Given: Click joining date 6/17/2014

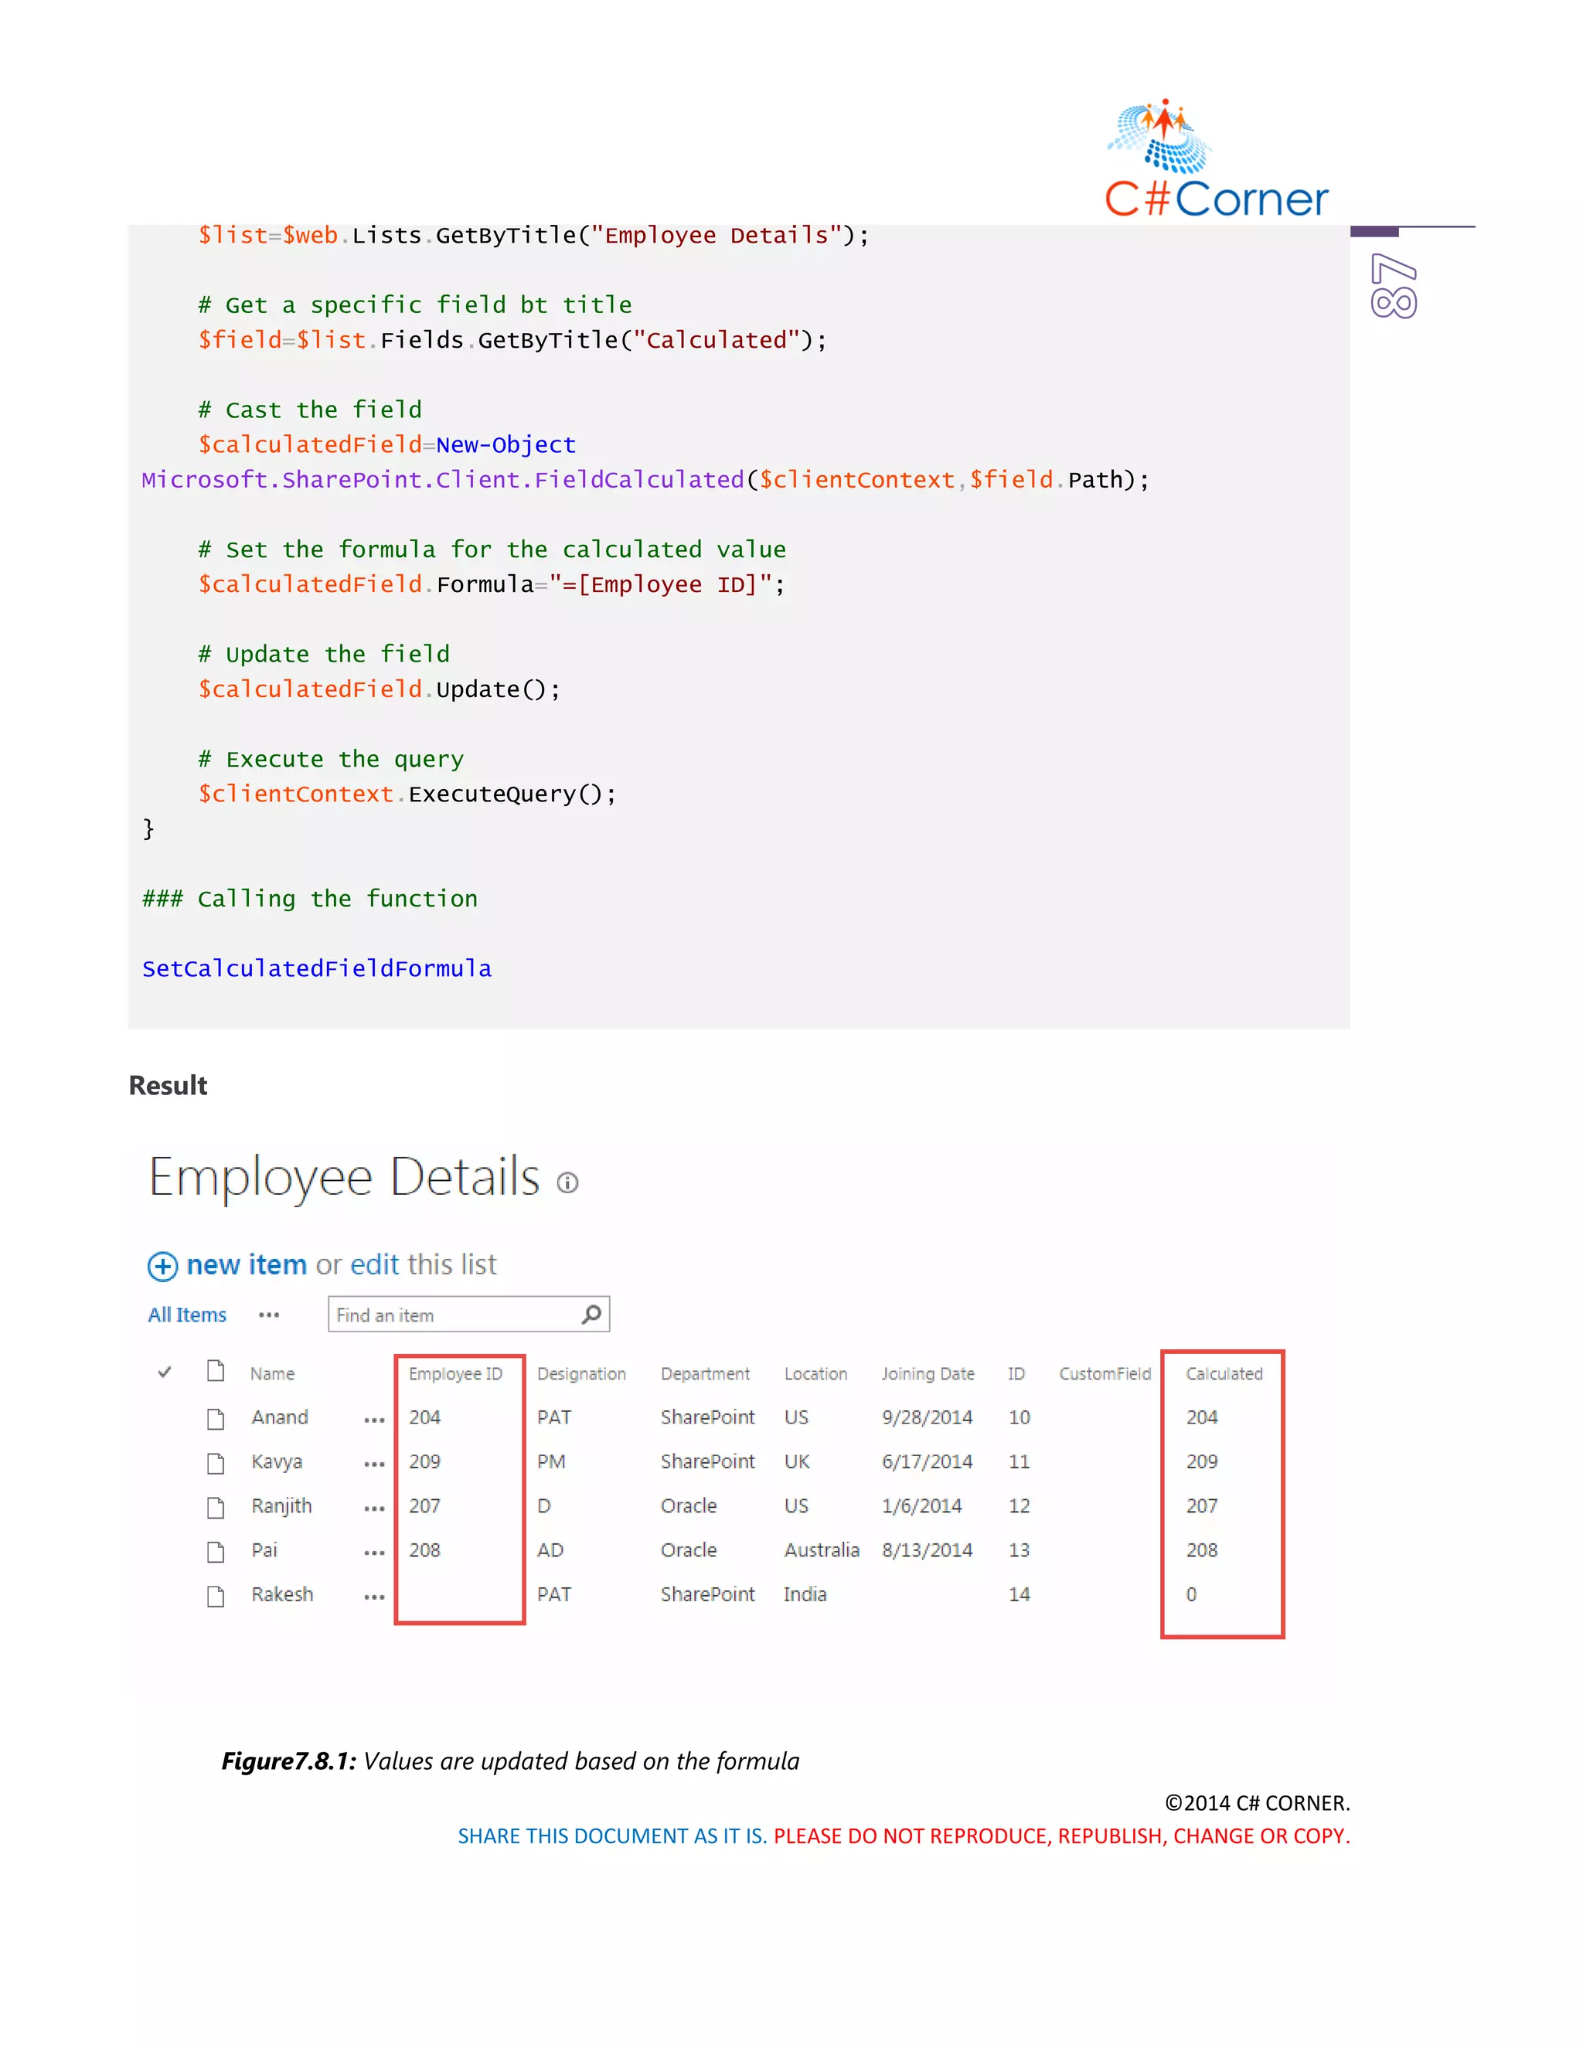Looking at the screenshot, I should point(927,1461).
